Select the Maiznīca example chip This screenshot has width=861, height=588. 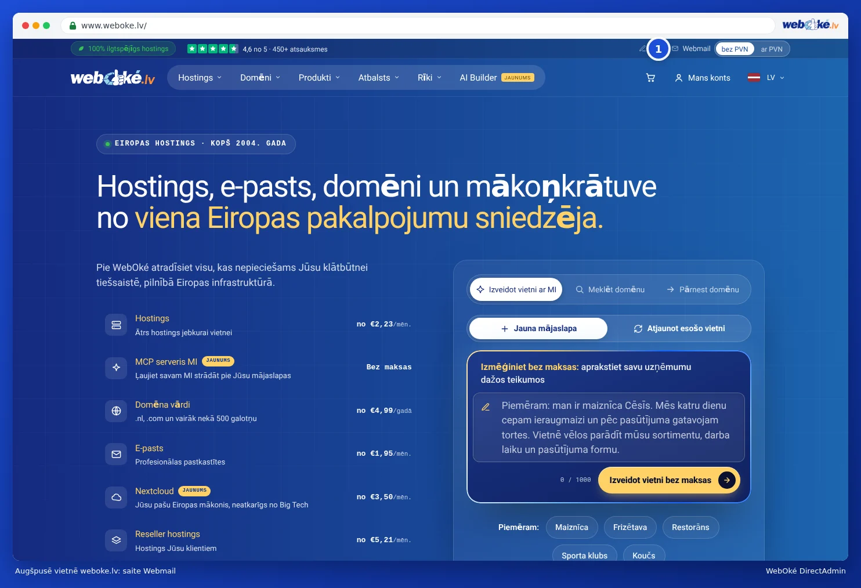[571, 527]
